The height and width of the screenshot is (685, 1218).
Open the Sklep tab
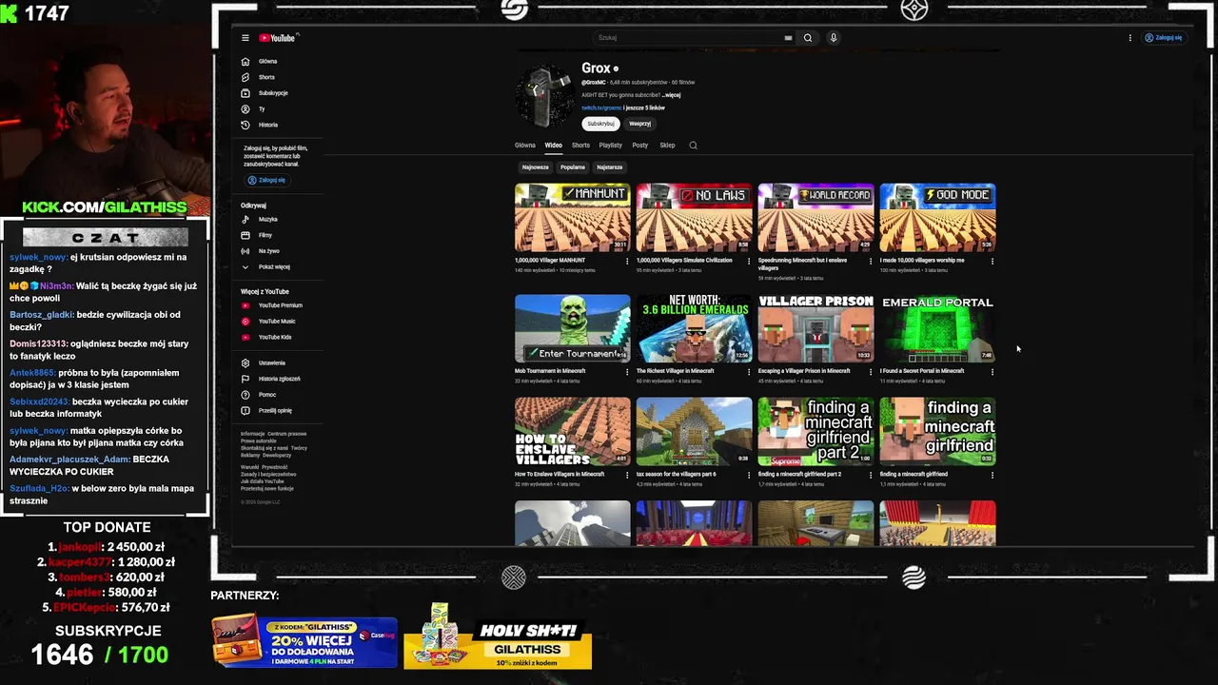(x=667, y=146)
